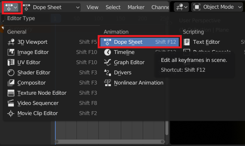Open the View menu
Image resolution: width=245 pixels, height=146 pixels.
(x=92, y=7)
